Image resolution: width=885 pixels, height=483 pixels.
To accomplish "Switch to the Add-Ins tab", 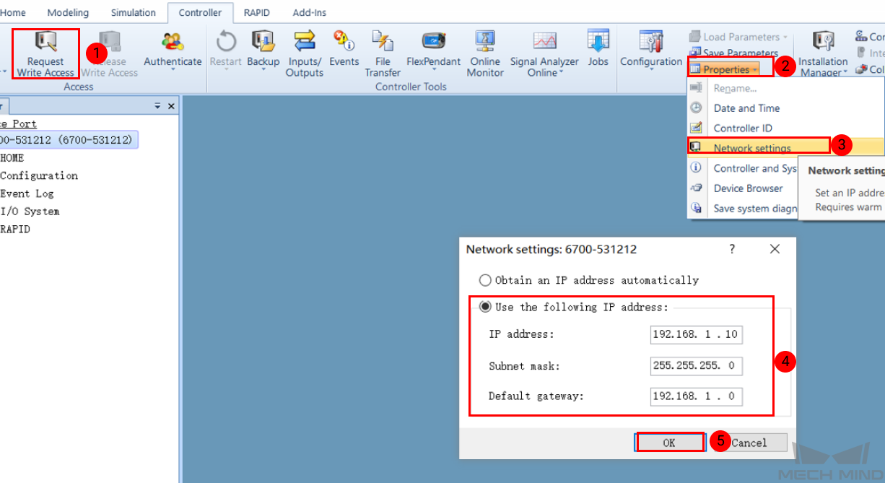I will pyautogui.click(x=310, y=12).
